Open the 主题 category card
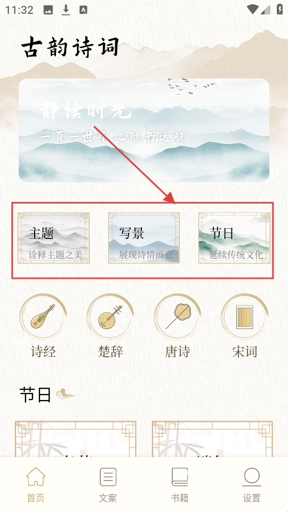Viewport: 288px width, 512px height. point(53,238)
